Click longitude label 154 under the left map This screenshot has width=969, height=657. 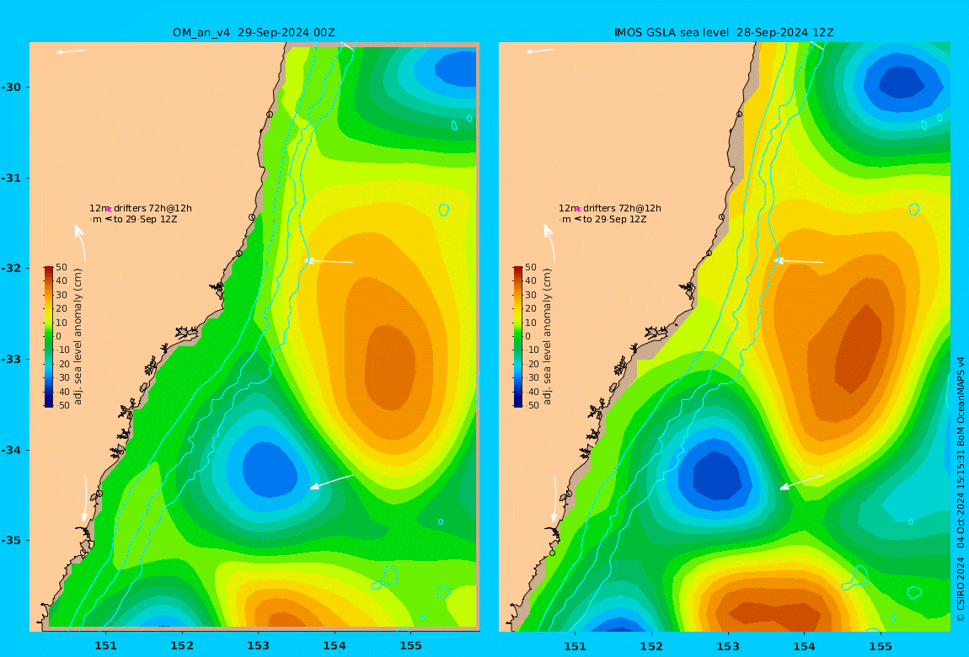point(335,646)
